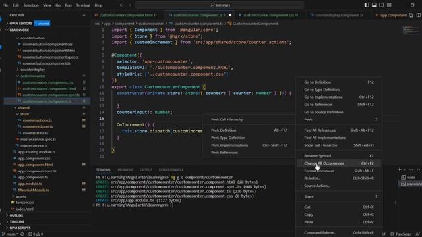Screen dimensions: 422x237
Task: Open favicon.ico file
Action: [x=24, y=203]
